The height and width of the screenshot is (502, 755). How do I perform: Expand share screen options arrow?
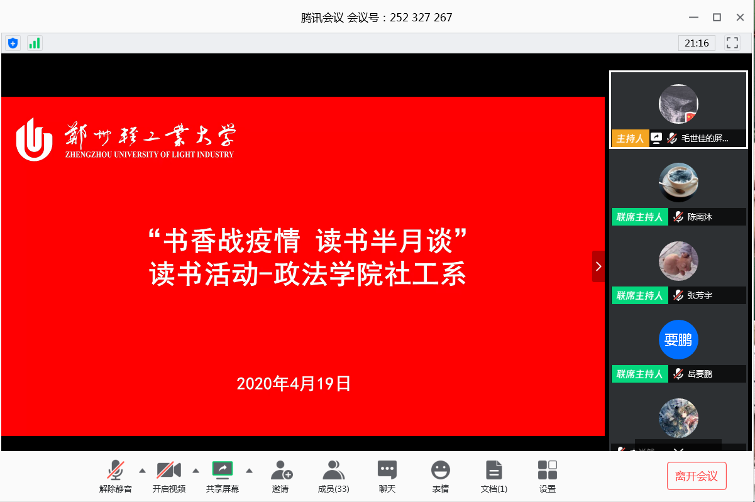(249, 470)
